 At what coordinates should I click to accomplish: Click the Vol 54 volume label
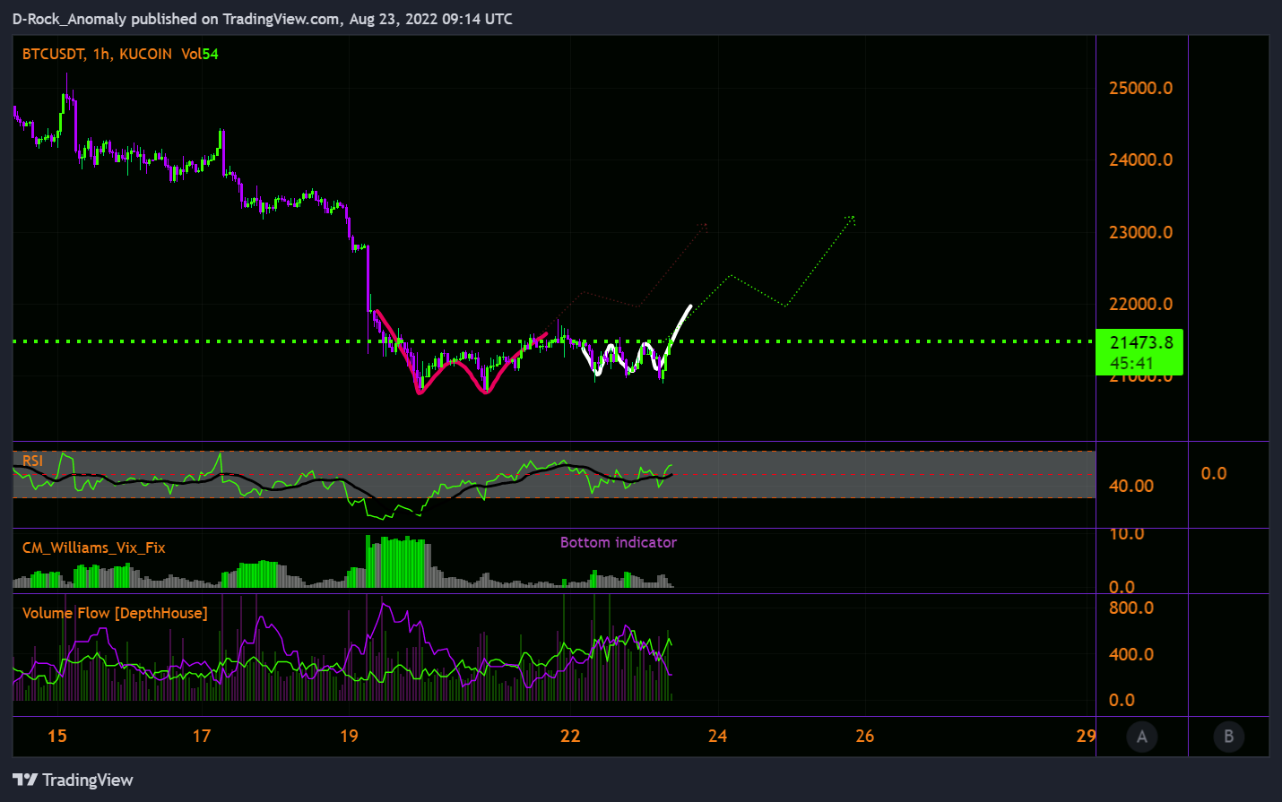tap(199, 54)
